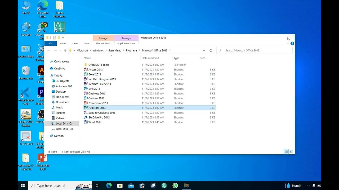Switch to large icons view
The image size is (339, 190).
291,152
